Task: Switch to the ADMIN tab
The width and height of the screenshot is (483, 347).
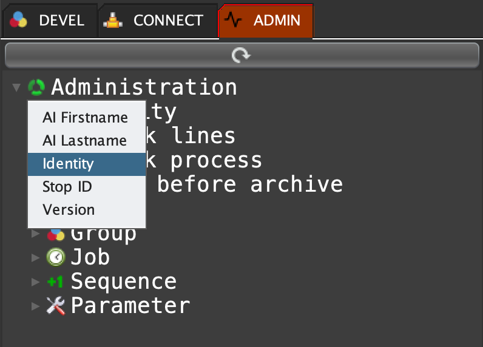Action: pos(266,21)
